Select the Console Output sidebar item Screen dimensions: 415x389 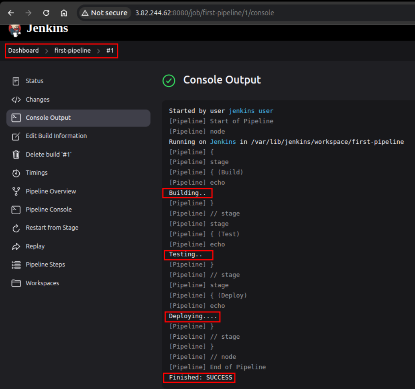(x=78, y=118)
